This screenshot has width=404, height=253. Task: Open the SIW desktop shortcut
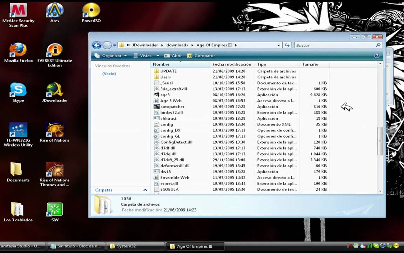pyautogui.click(x=55, y=212)
